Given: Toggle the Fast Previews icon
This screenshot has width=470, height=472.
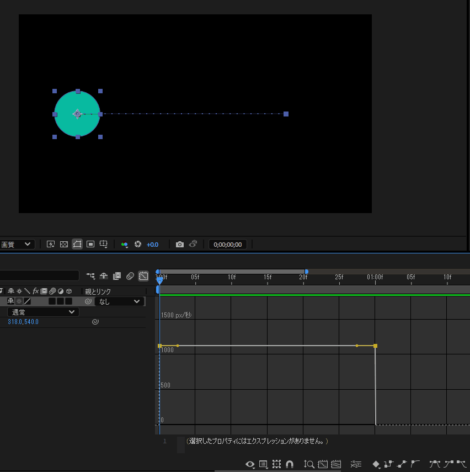Looking at the screenshot, I should [51, 244].
